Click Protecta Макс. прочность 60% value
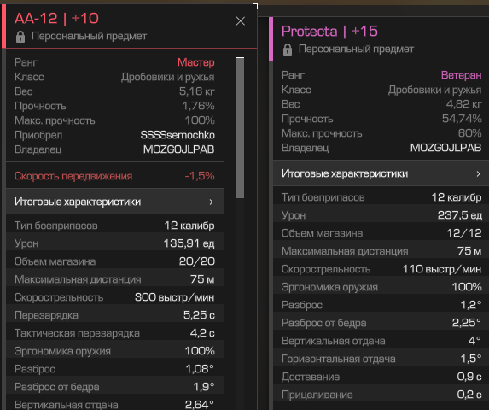Screen dimensions: 489x410 470,133
